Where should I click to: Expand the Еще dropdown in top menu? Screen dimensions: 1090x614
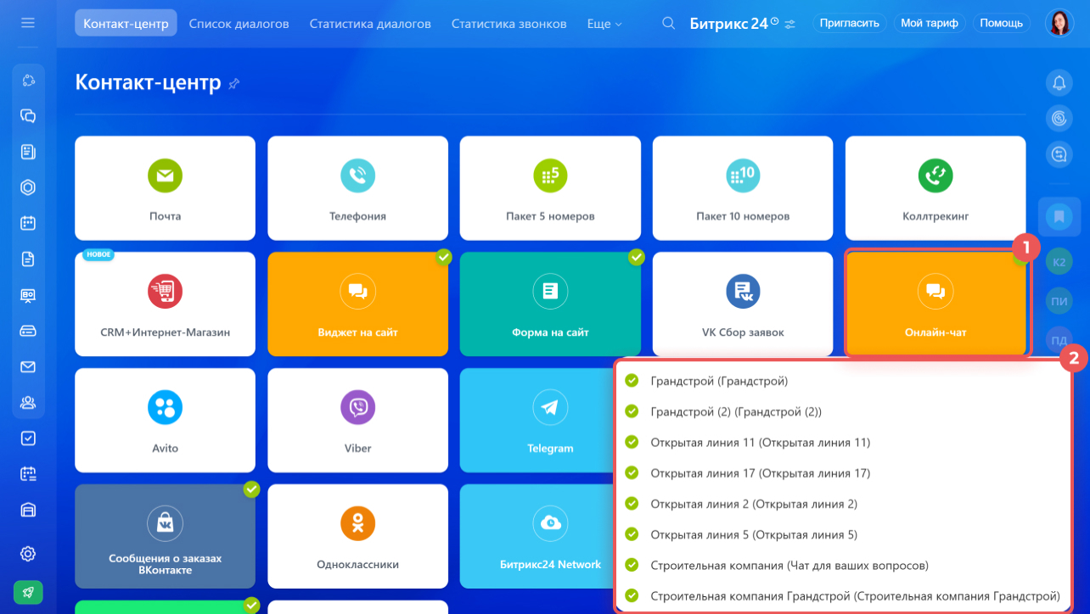coord(604,24)
